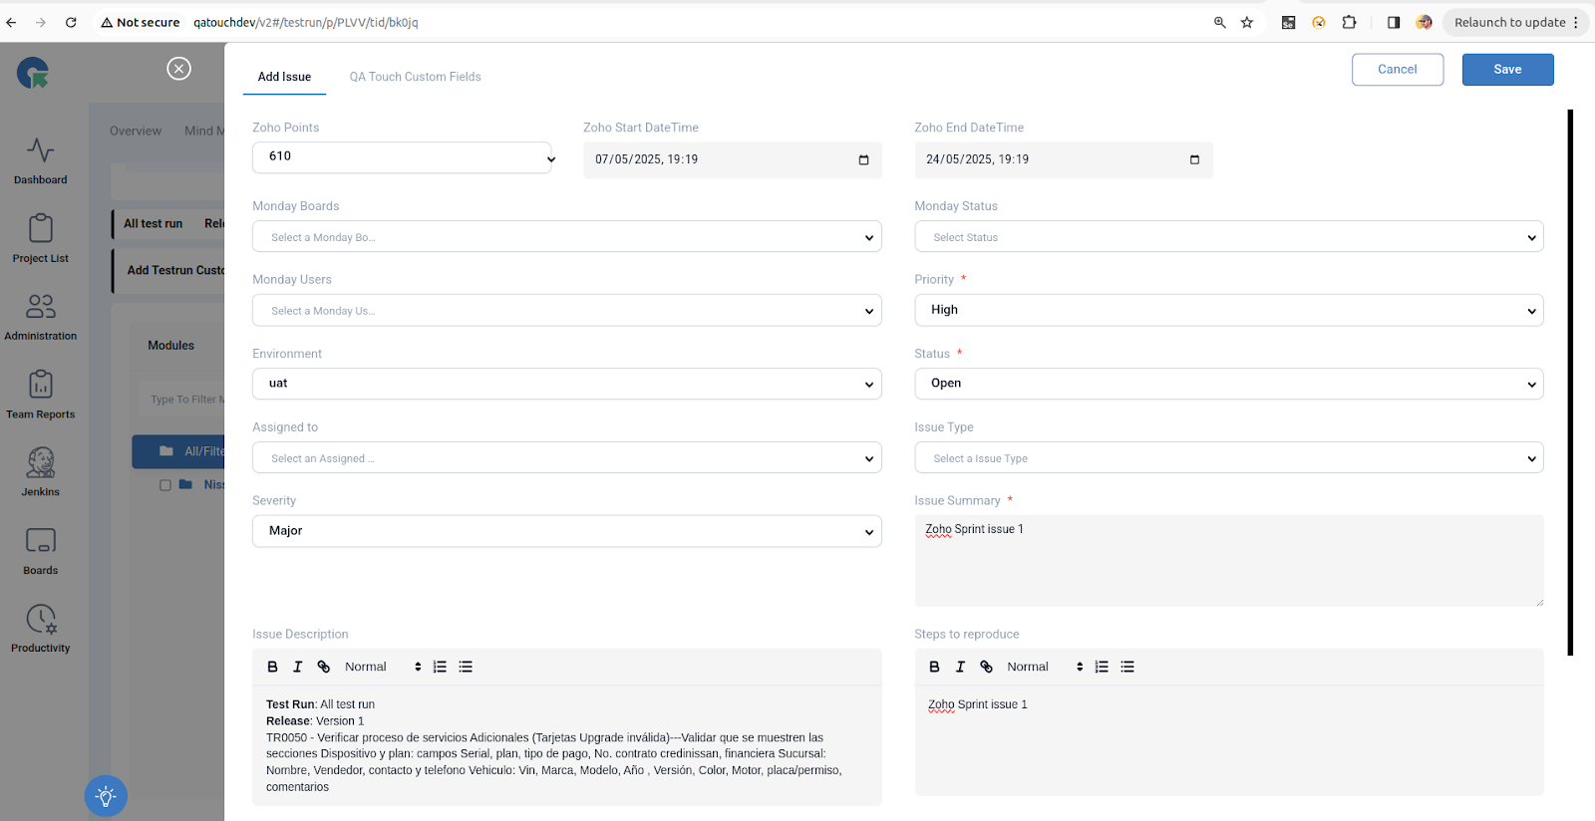Click Italic in Steps to reproduce editor
1595x821 pixels.
click(960, 667)
